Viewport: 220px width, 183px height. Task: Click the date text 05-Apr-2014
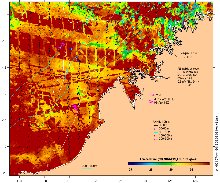(x=187, y=53)
